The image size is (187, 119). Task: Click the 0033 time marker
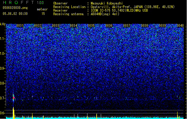click(x=56, y=26)
